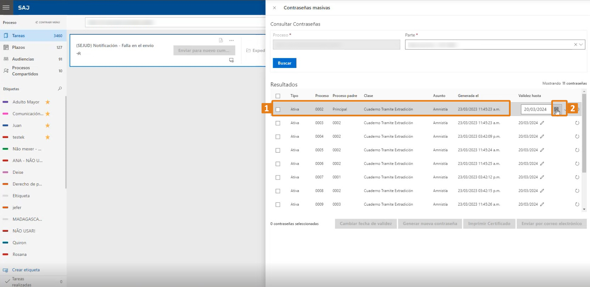This screenshot has height=287, width=590.
Task: Search labels with Etiquetas magnifier icon
Action: point(60,89)
